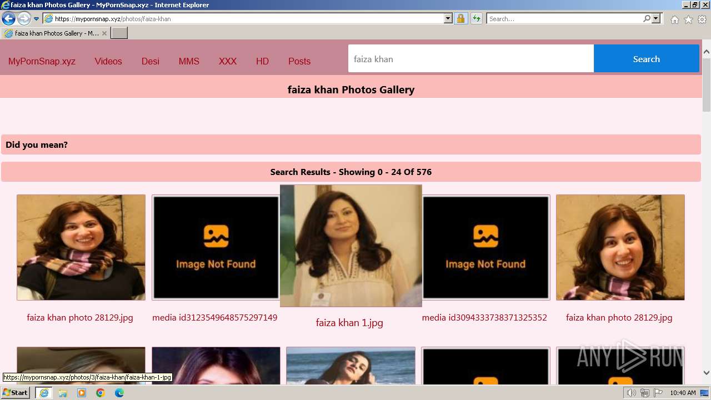Click the browser Forward arrow
This screenshot has width=711, height=400.
pos(24,18)
